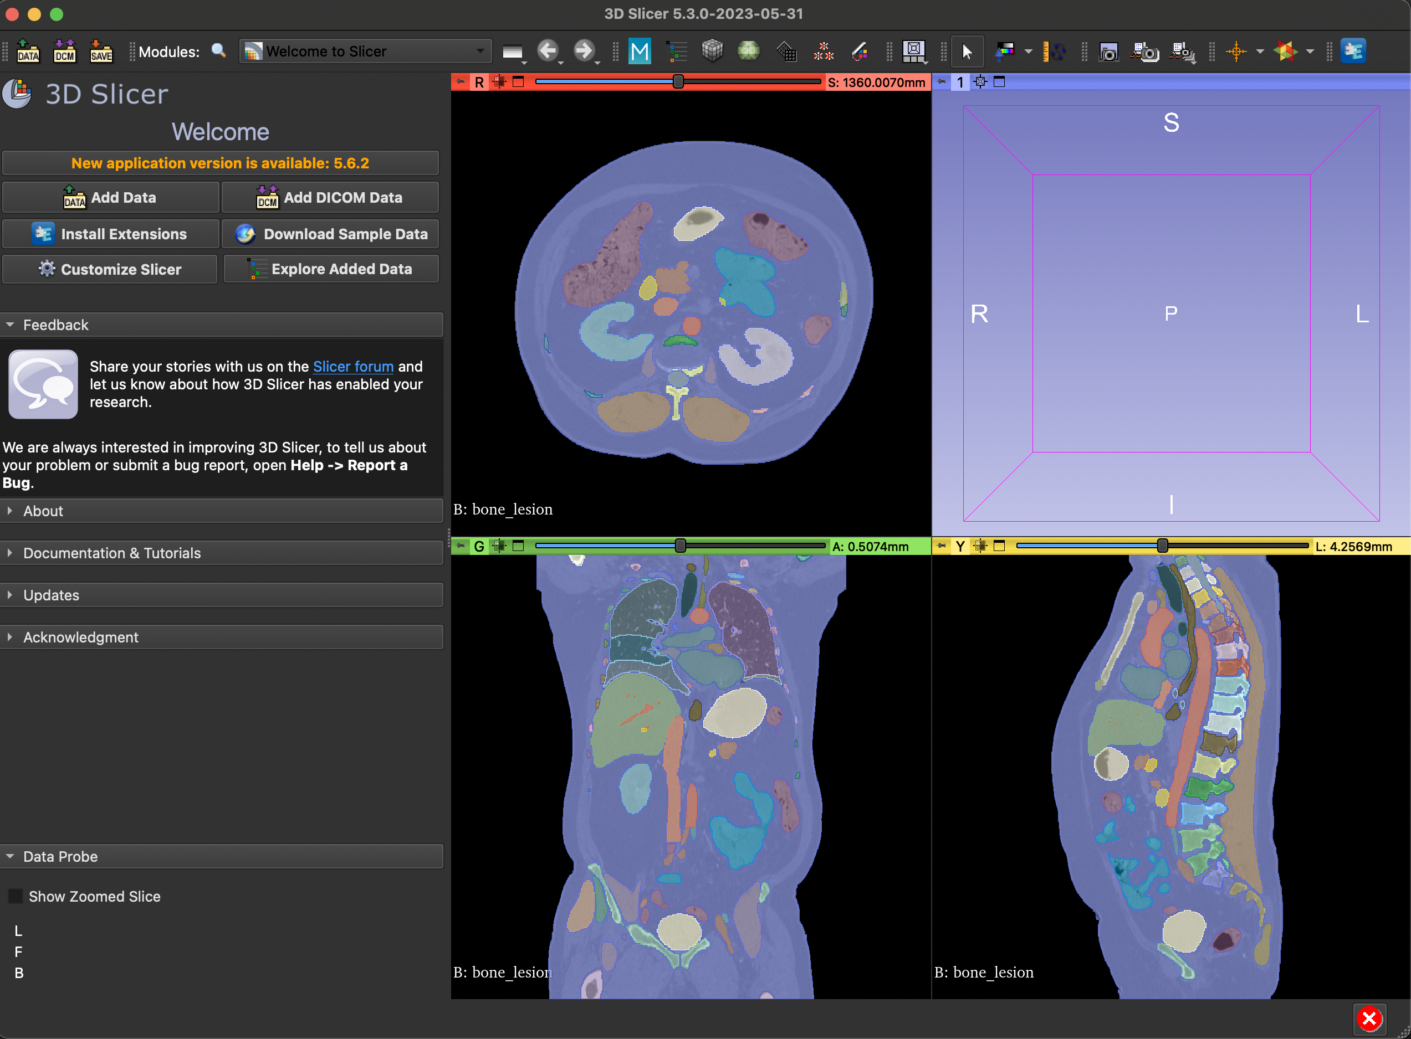
Task: Center the 3D view with its icon
Action: pos(980,82)
